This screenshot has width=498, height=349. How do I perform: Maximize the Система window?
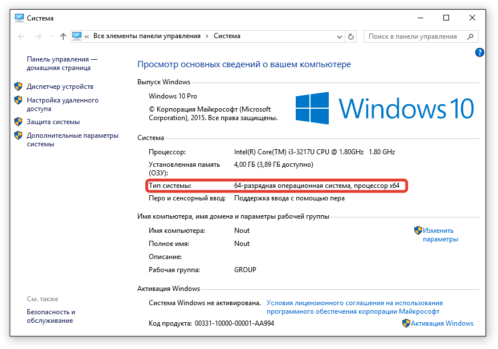446,18
